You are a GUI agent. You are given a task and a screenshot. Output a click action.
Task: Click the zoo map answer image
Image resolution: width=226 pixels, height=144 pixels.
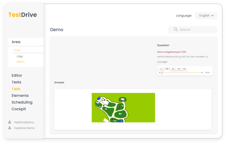[x=123, y=108]
